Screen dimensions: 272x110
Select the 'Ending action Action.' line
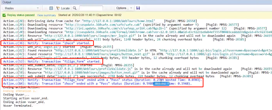[21, 87]
